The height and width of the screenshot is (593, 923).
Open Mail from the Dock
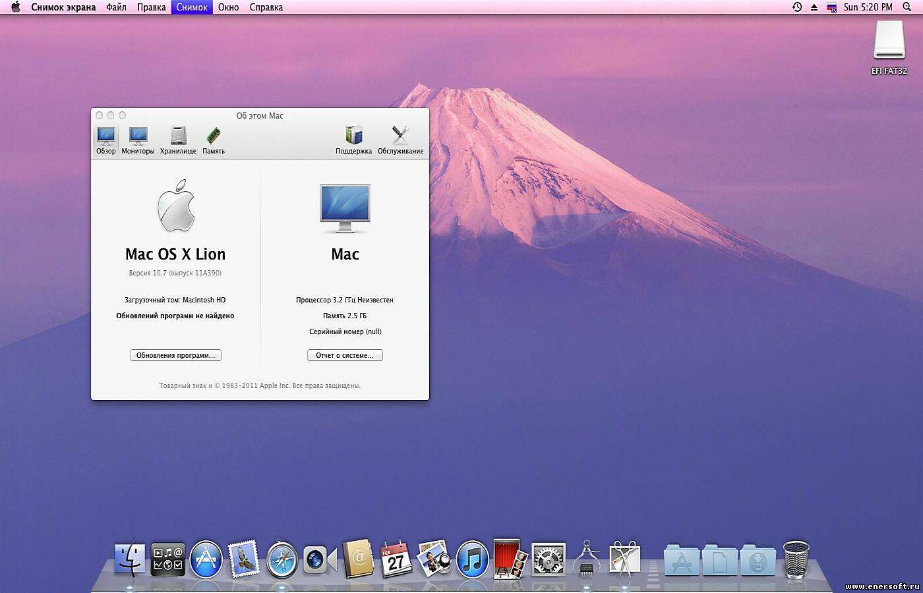pyautogui.click(x=243, y=560)
